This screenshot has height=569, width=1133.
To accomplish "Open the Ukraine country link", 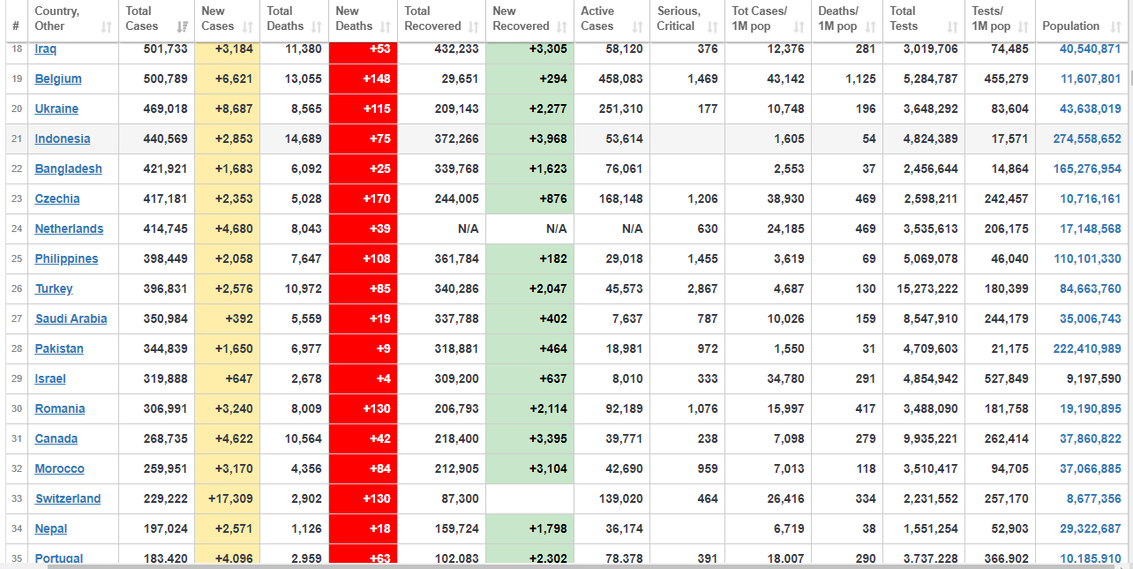I will tap(56, 109).
